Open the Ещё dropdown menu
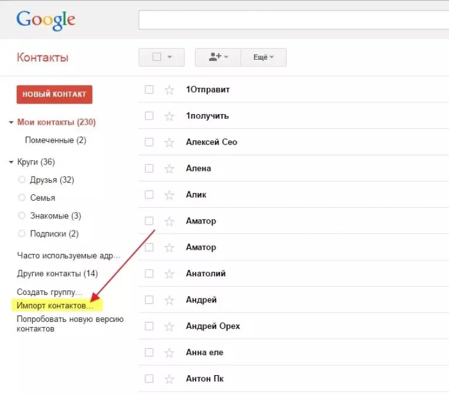Viewport: 449px width, 395px height. (x=264, y=57)
